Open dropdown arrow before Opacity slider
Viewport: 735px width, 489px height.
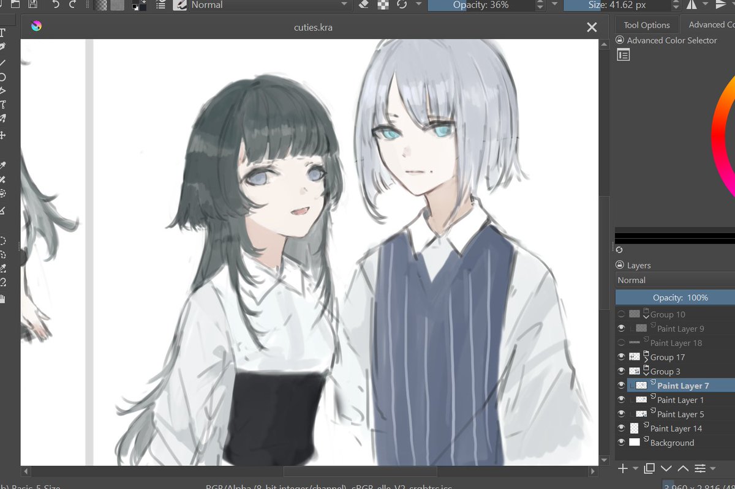[419, 4]
